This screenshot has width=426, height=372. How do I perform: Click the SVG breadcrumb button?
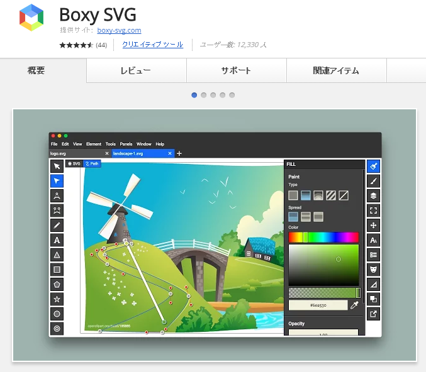coord(74,163)
